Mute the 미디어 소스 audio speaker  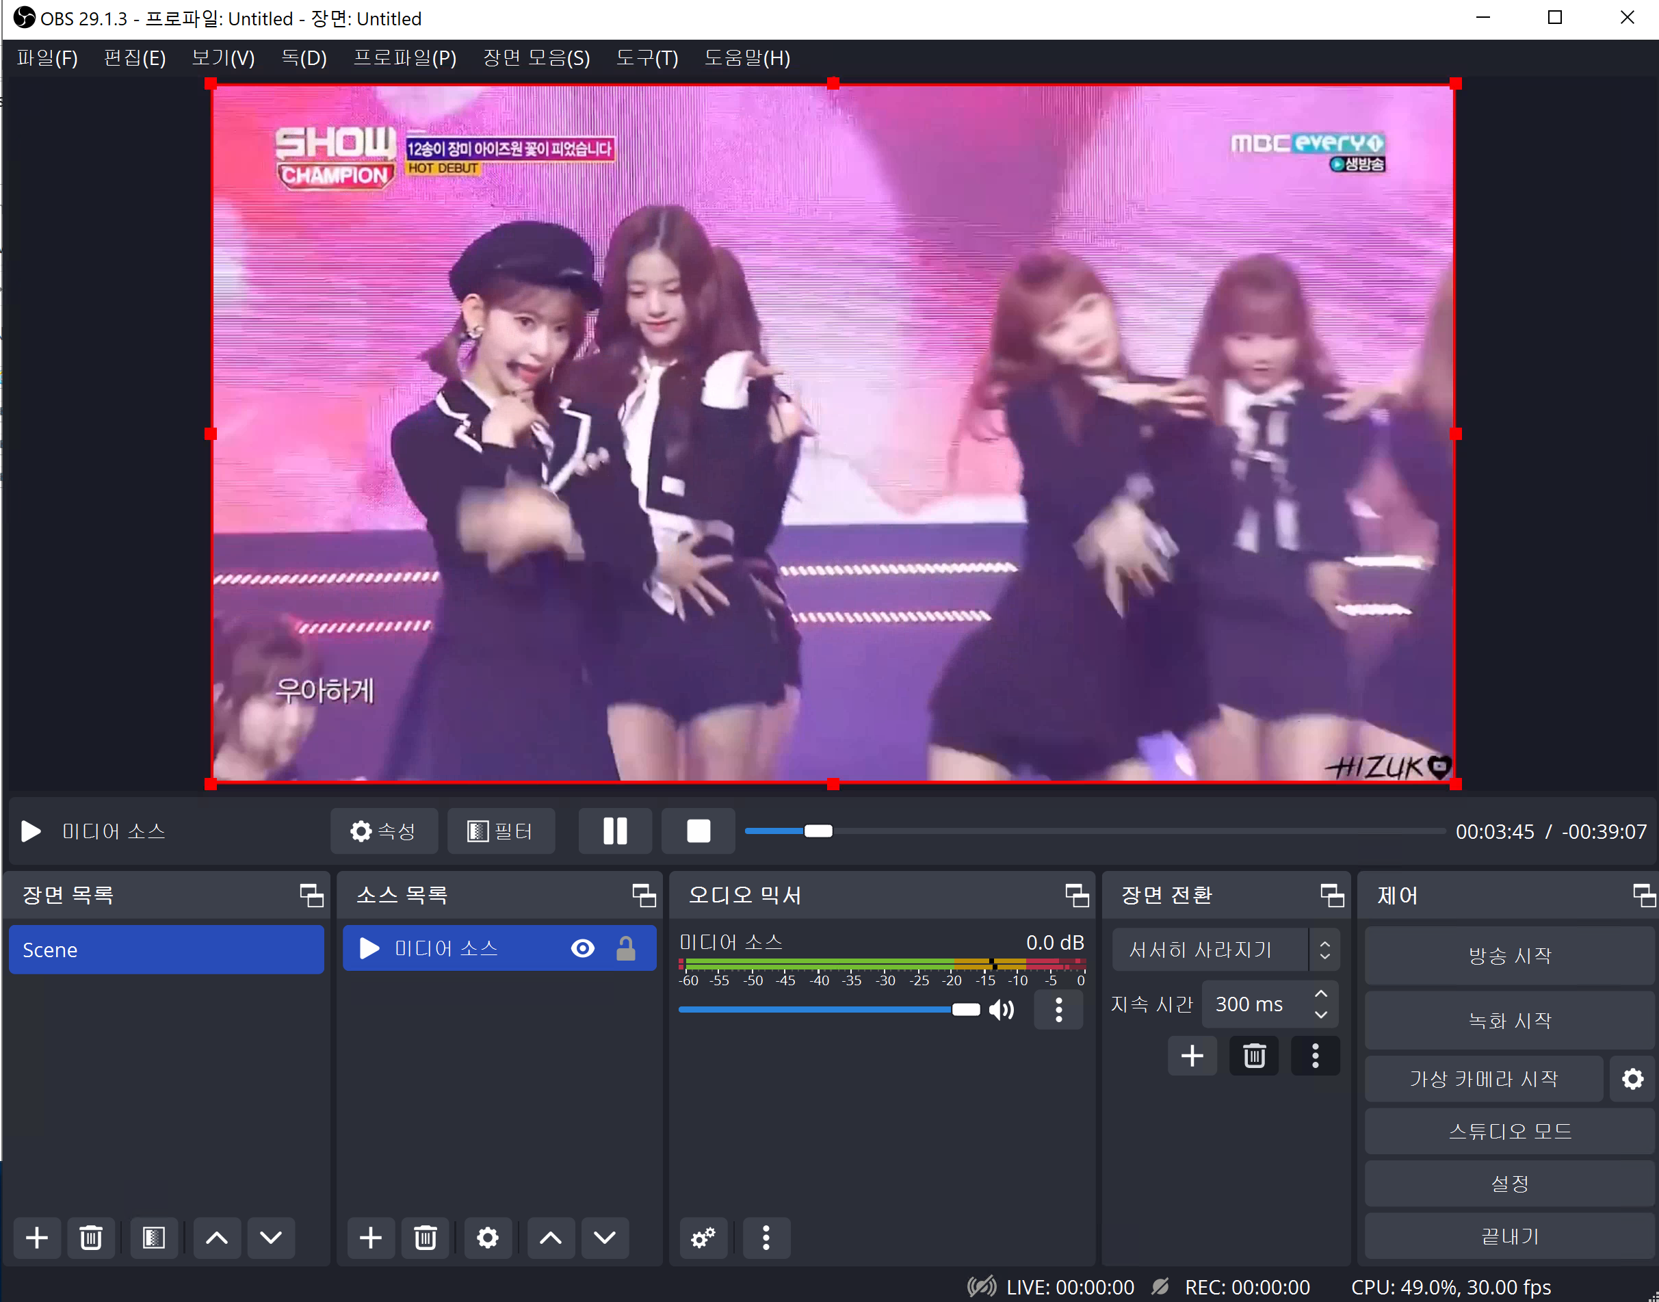click(1002, 1010)
